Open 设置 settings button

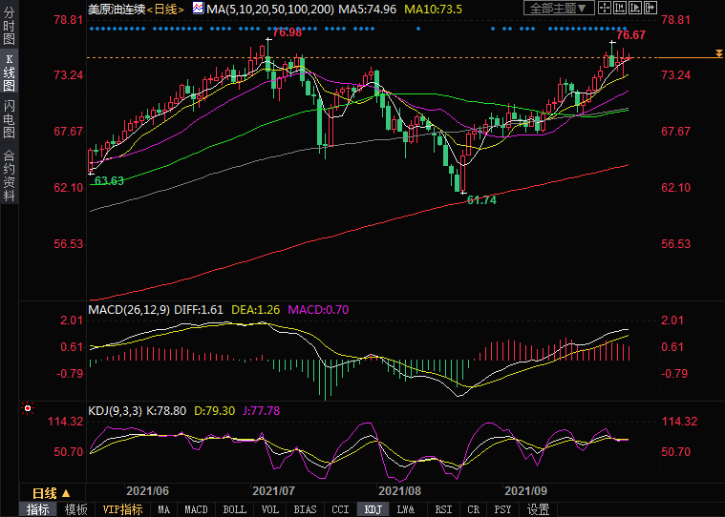tap(538, 509)
